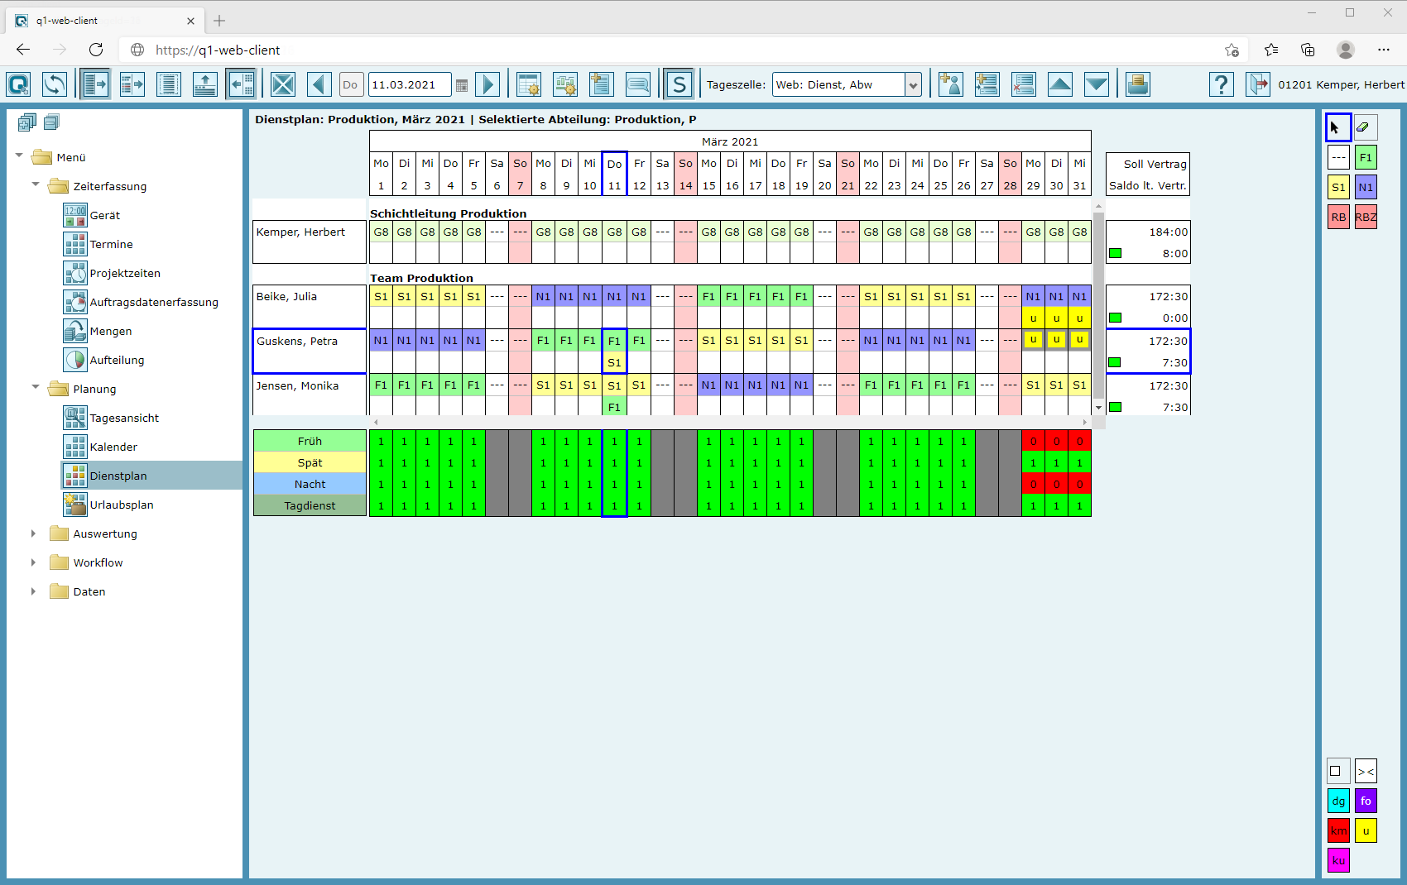Select employee Jensen, Monika
This screenshot has height=885, width=1407.
[x=298, y=386]
